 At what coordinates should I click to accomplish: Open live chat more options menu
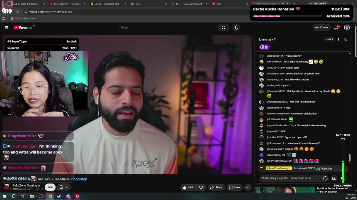point(338,39)
